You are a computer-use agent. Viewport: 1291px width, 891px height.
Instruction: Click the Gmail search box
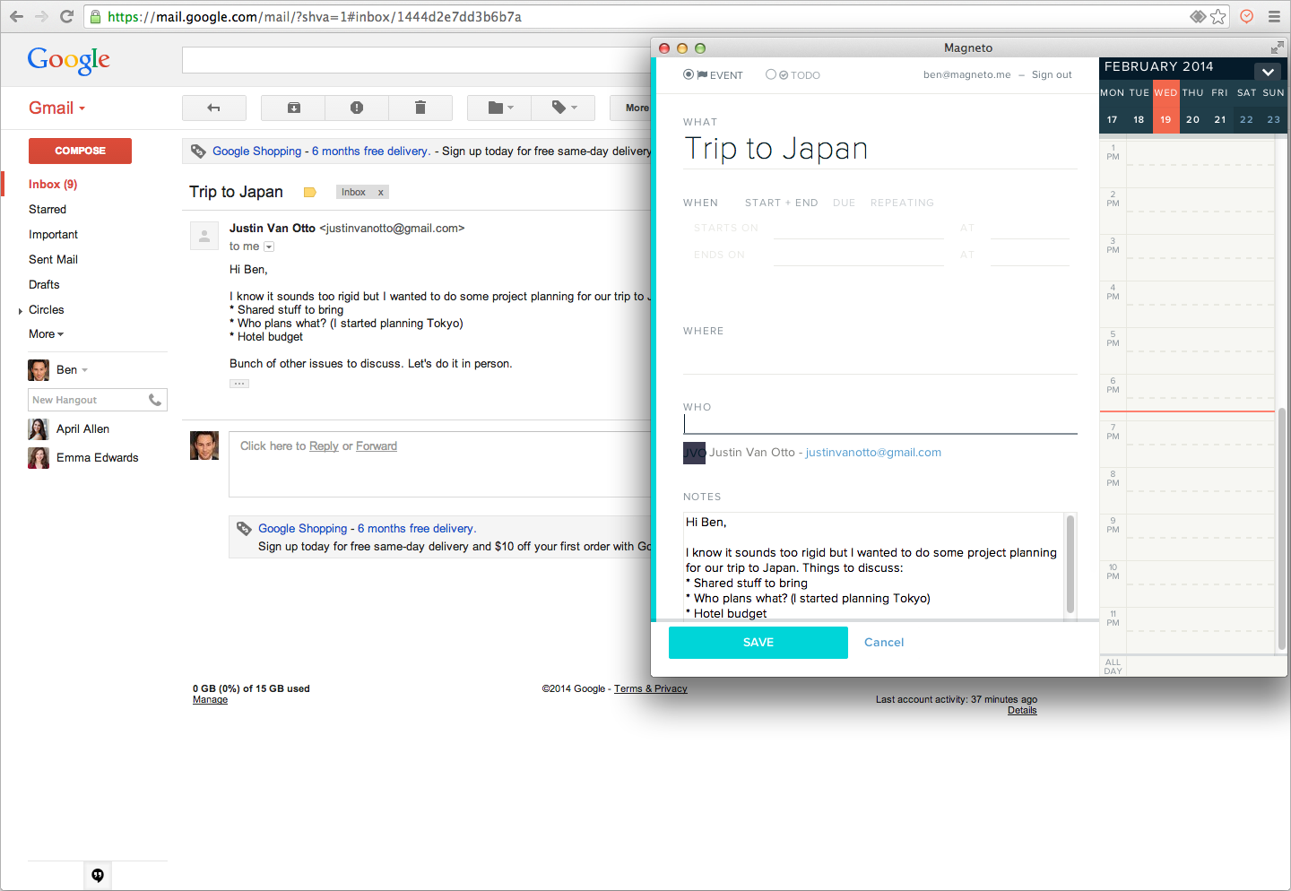point(417,60)
